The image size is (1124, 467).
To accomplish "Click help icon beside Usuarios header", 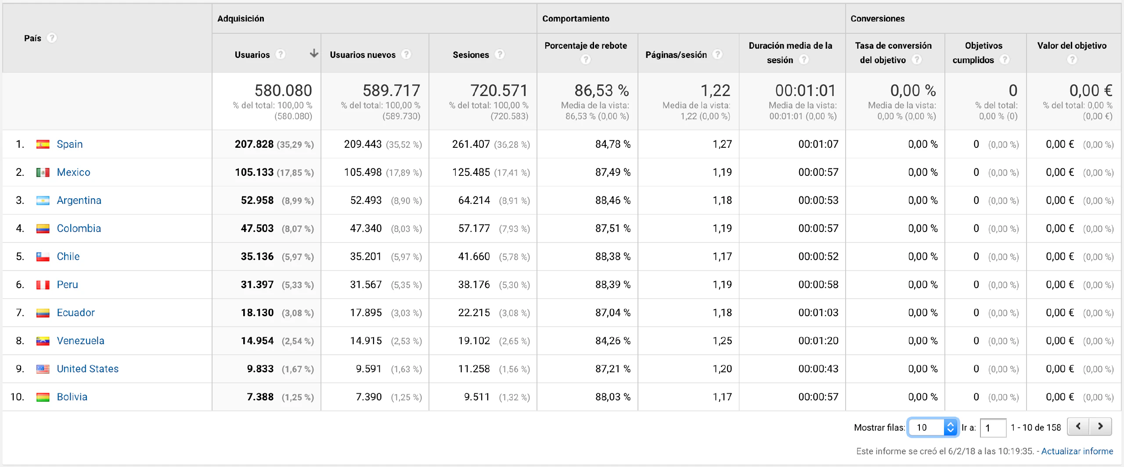I will [x=280, y=54].
